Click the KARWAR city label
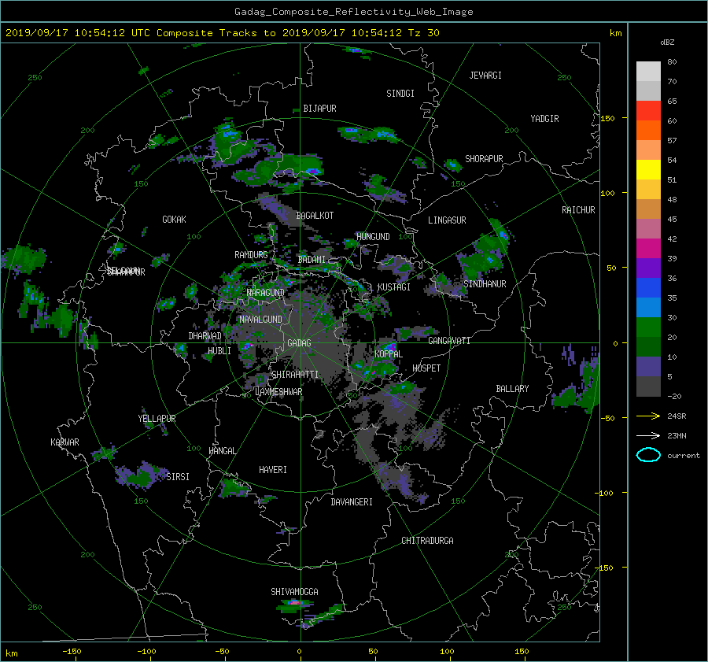Image resolution: width=708 pixels, height=662 pixels. [65, 442]
